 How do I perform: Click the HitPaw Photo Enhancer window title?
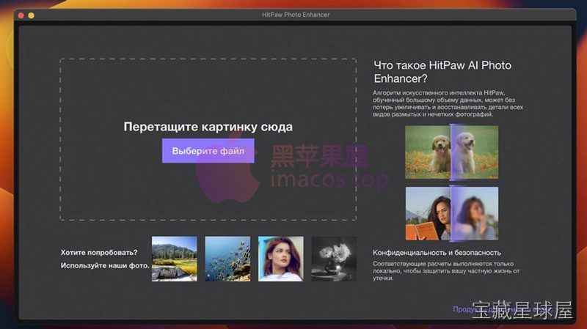pyautogui.click(x=296, y=15)
